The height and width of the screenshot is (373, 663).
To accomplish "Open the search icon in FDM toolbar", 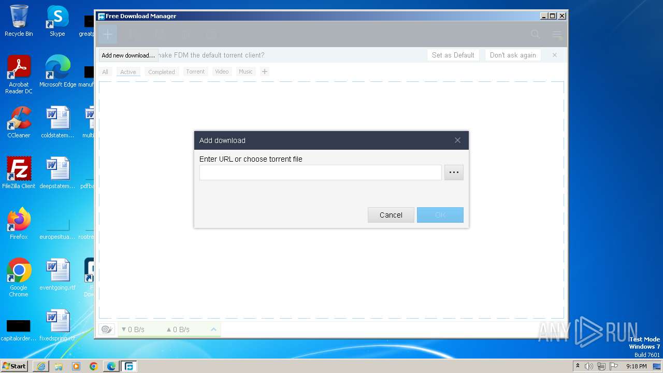I will [536, 35].
